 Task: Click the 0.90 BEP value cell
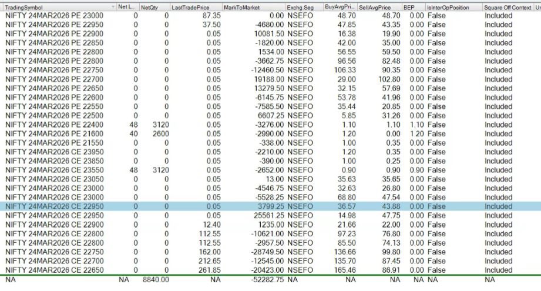[417, 170]
